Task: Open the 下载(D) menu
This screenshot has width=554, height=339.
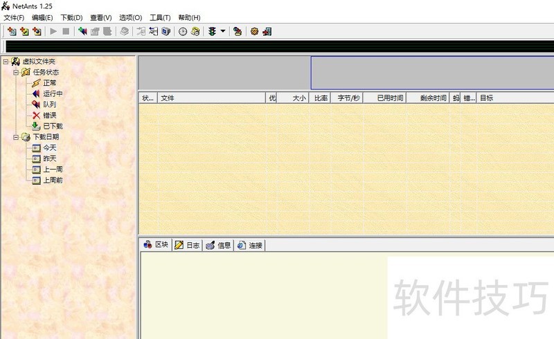Action: pyautogui.click(x=71, y=18)
